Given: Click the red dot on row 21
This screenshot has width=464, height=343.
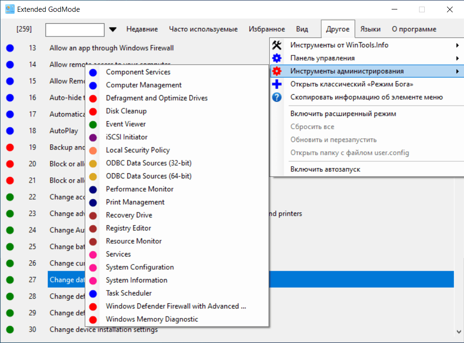Looking at the screenshot, I should coord(10,181).
